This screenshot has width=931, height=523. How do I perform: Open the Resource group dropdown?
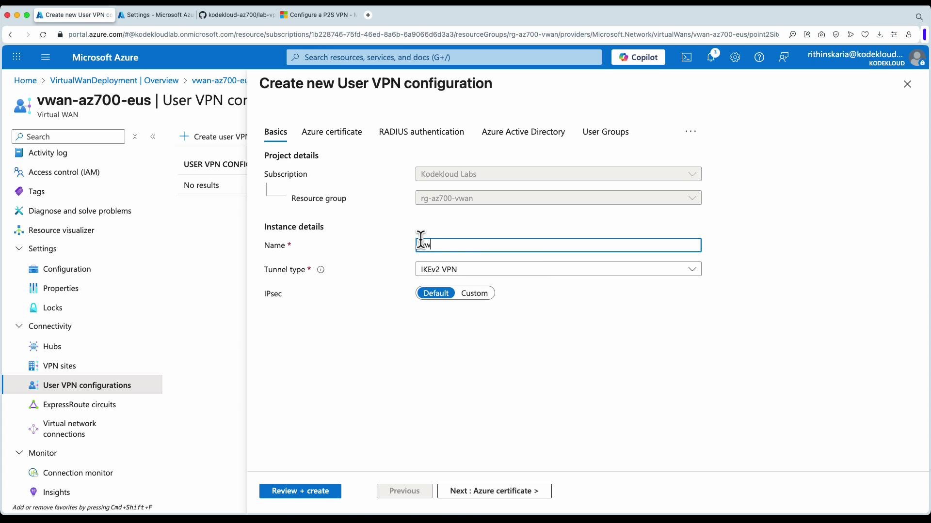(558, 198)
